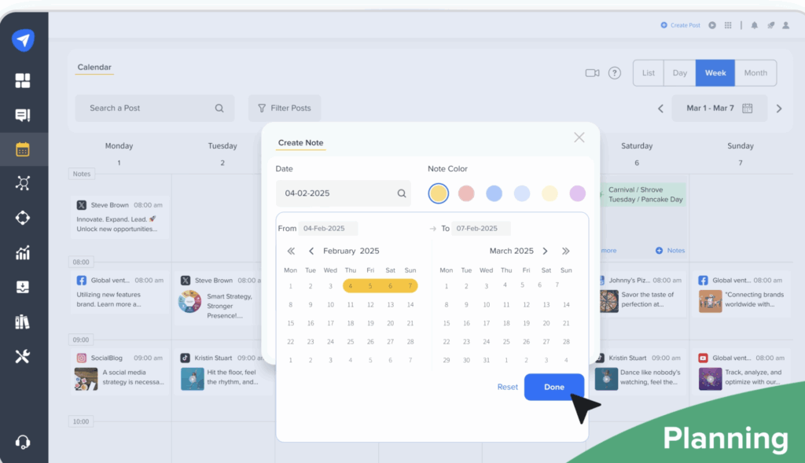
Task: Open the notifications bell in the top bar
Action: [x=754, y=24]
